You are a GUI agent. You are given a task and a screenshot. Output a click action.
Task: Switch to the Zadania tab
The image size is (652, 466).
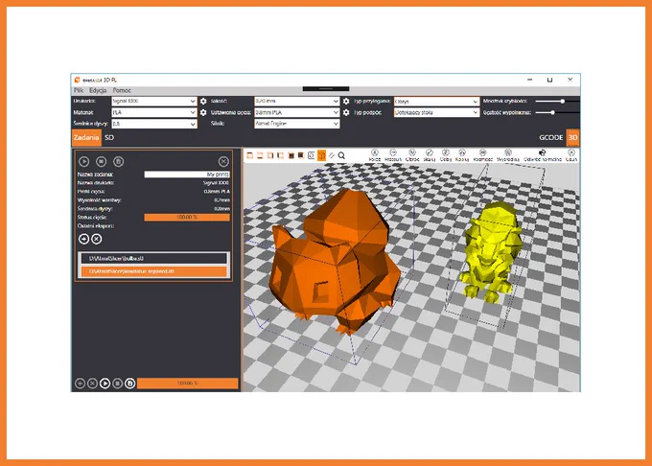(86, 138)
